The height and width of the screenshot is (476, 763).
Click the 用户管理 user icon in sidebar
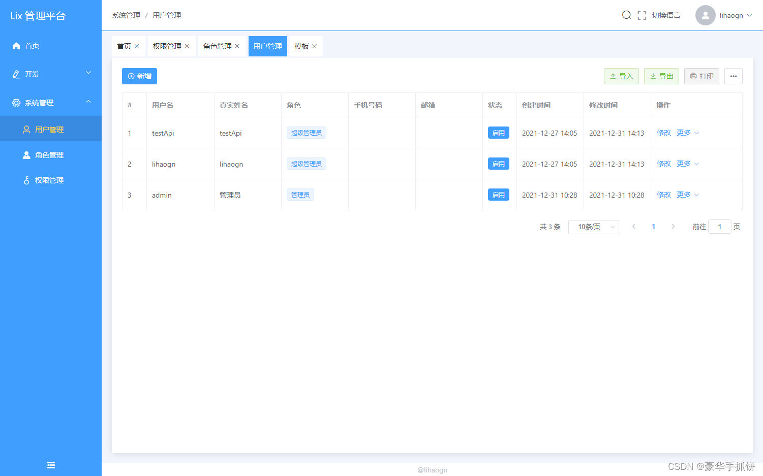[x=26, y=130]
